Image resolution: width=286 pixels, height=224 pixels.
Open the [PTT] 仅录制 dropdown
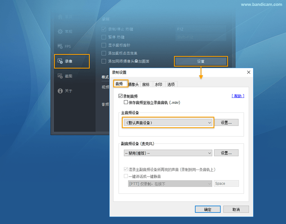pos(170,184)
